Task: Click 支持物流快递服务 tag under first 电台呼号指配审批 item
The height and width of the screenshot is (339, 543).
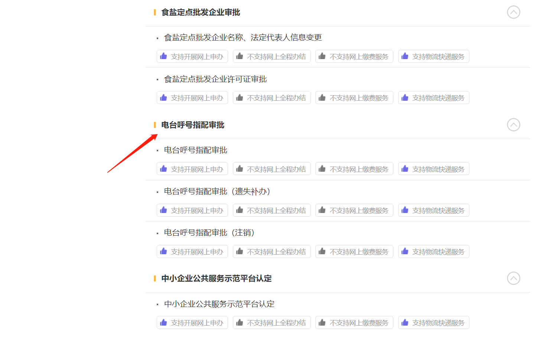Action: click(x=434, y=169)
